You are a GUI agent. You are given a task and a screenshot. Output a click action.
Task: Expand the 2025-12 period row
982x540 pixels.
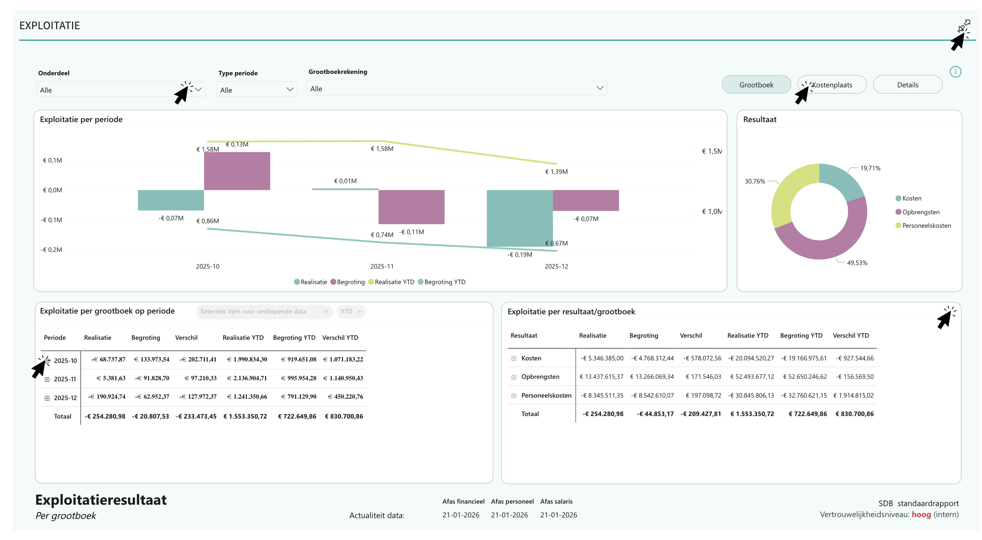[47, 398]
